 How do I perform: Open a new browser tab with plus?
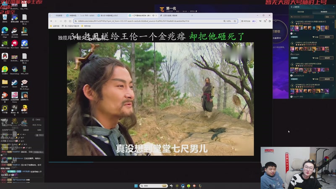click(x=192, y=16)
